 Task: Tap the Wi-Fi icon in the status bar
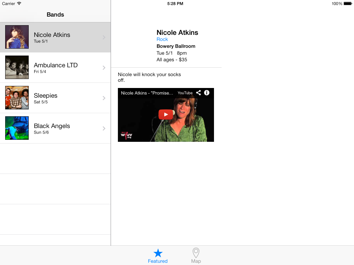(x=19, y=3)
